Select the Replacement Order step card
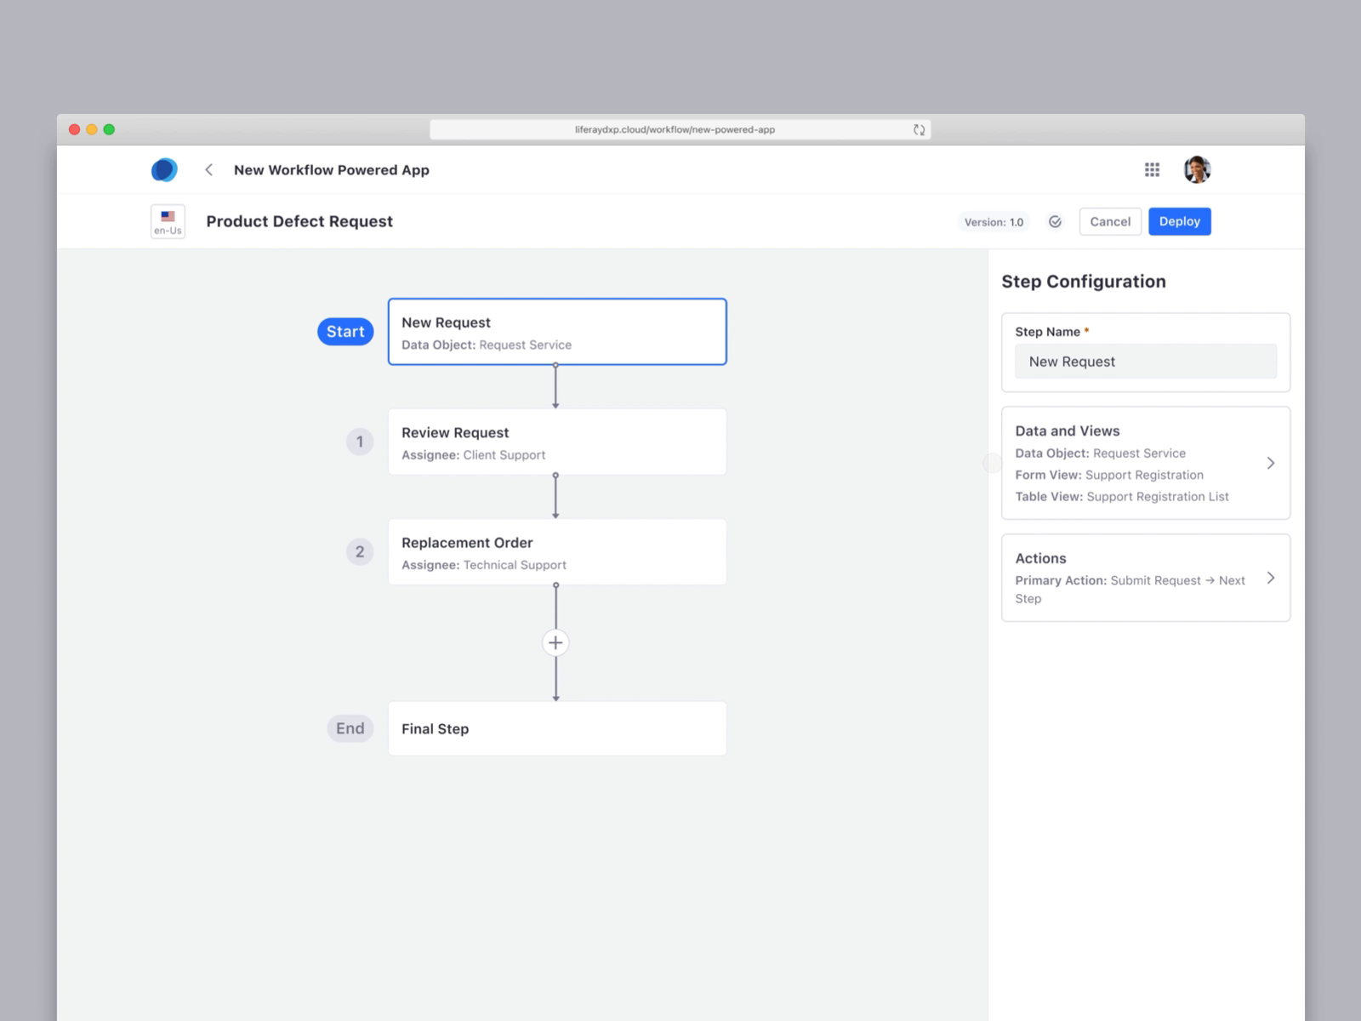The image size is (1361, 1021). click(556, 551)
